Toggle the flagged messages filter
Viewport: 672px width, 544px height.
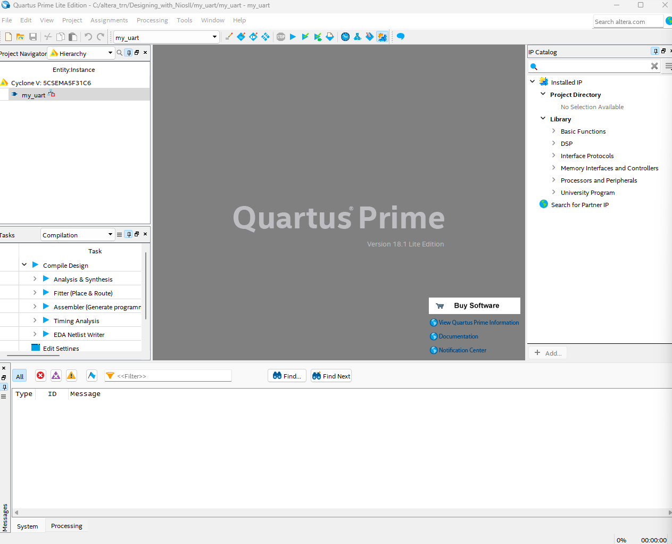pyautogui.click(x=92, y=375)
